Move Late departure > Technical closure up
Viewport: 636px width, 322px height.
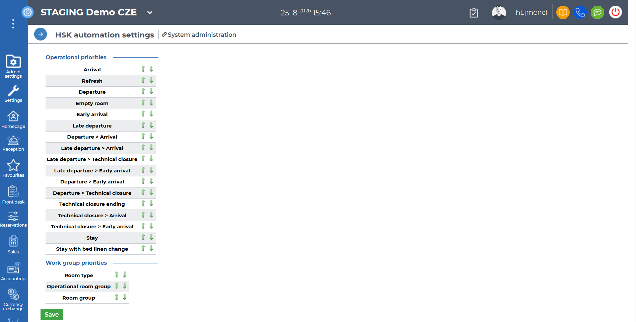[x=143, y=159]
